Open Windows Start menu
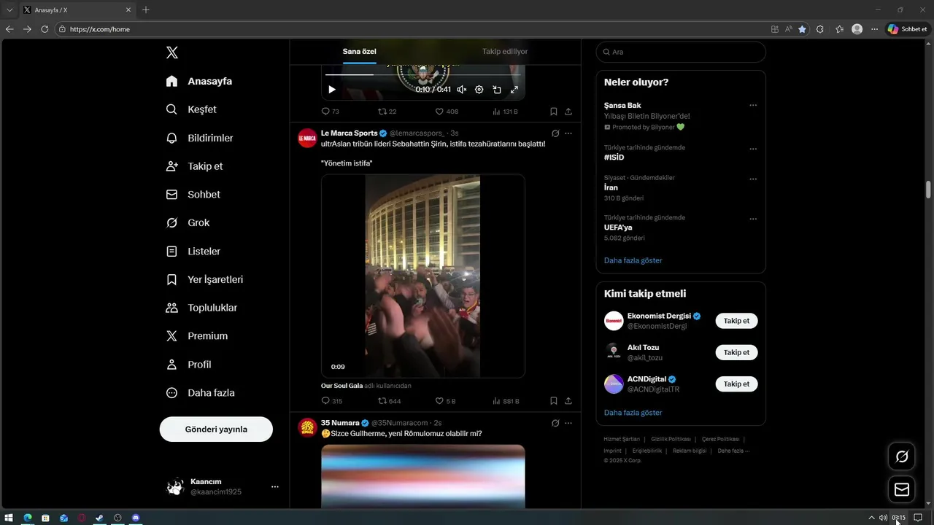The image size is (934, 525). pos(9,518)
